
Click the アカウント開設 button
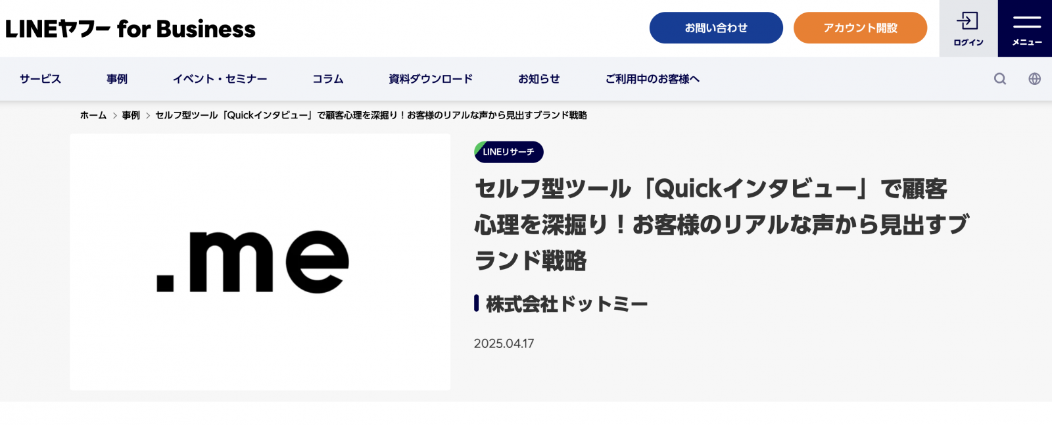point(860,28)
